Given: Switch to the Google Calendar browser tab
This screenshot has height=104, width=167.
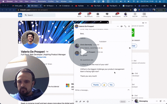Looking at the screenshot, I should pyautogui.click(x=129, y=6).
